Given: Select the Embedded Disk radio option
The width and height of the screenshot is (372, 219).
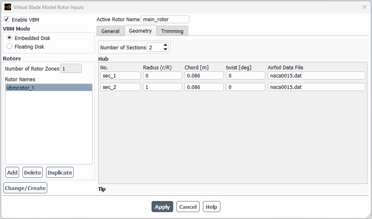Looking at the screenshot, I should (x=10, y=38).
